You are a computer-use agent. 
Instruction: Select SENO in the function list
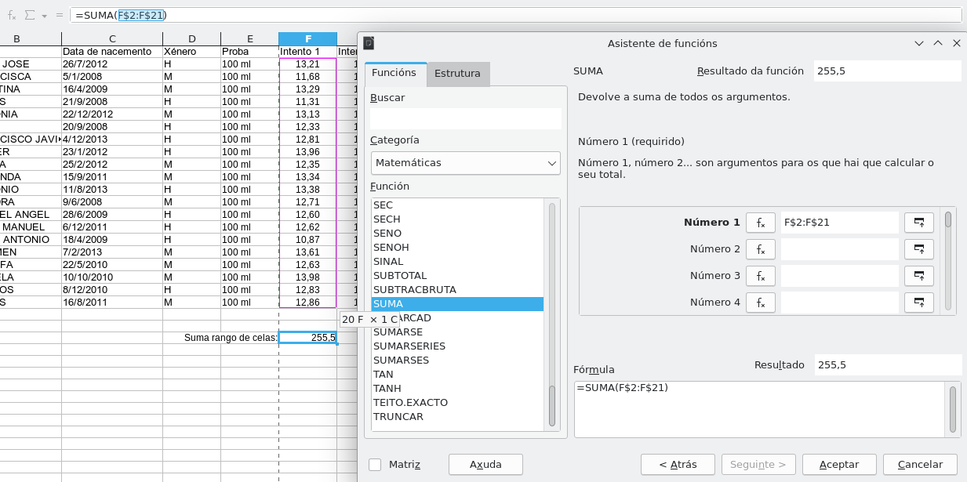pos(457,234)
